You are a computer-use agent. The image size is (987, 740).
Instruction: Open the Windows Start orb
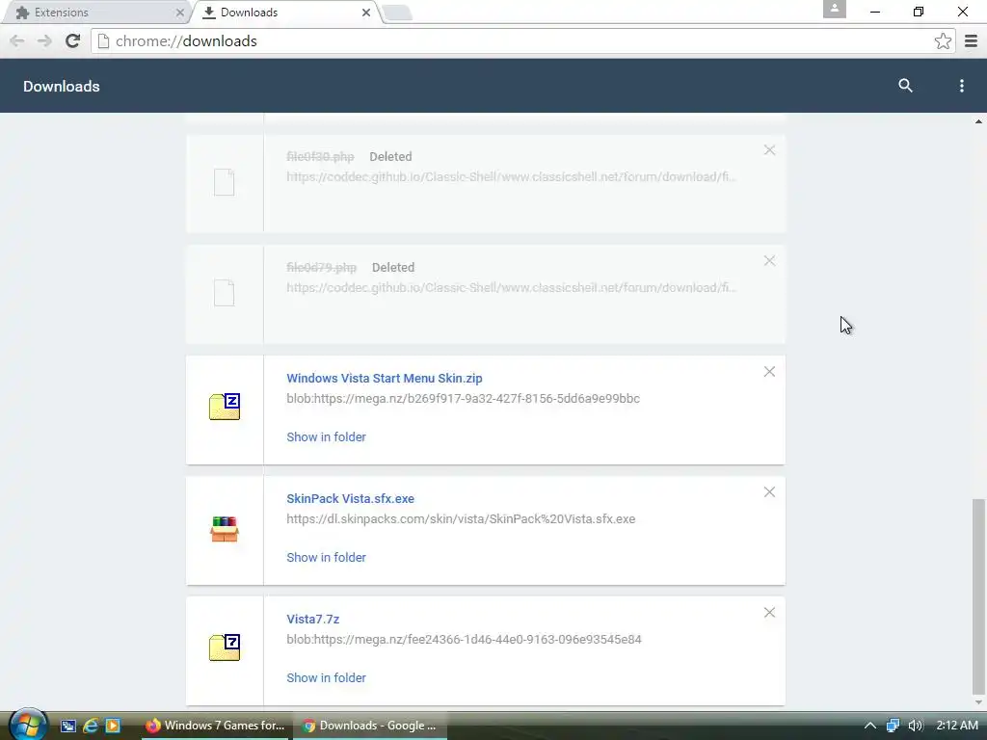click(26, 725)
